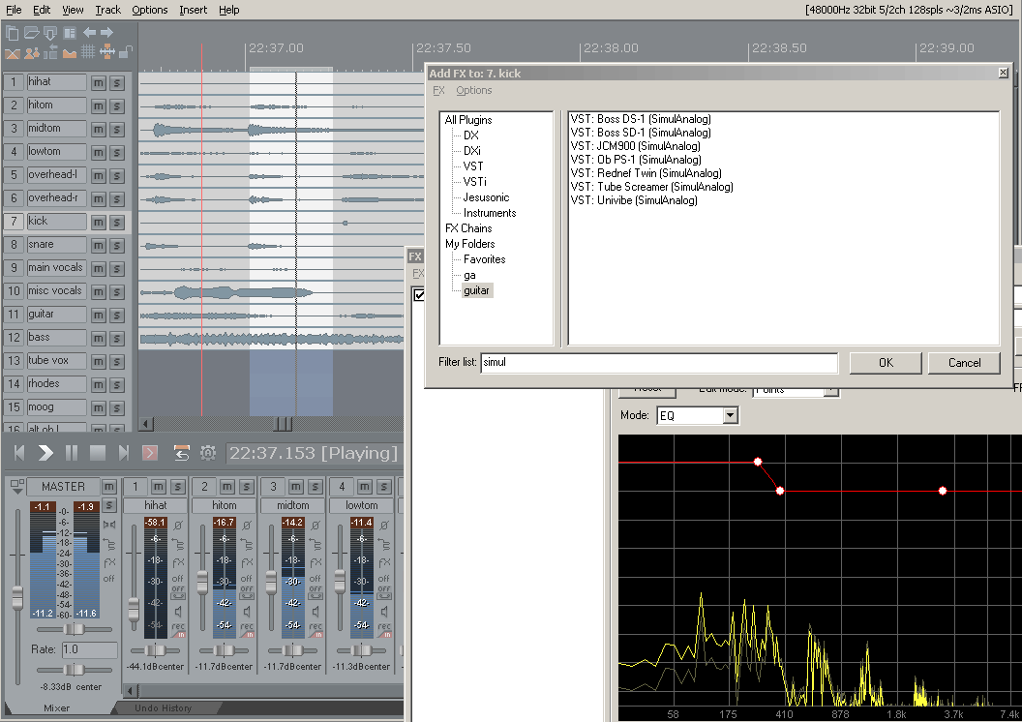Cancel the Add FX dialog
The height and width of the screenshot is (722, 1022).
pos(964,363)
